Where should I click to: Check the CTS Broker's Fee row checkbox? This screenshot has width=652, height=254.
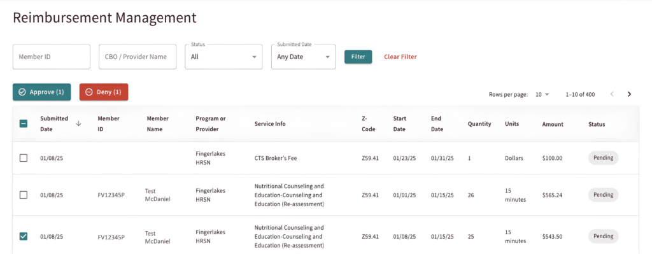point(24,158)
